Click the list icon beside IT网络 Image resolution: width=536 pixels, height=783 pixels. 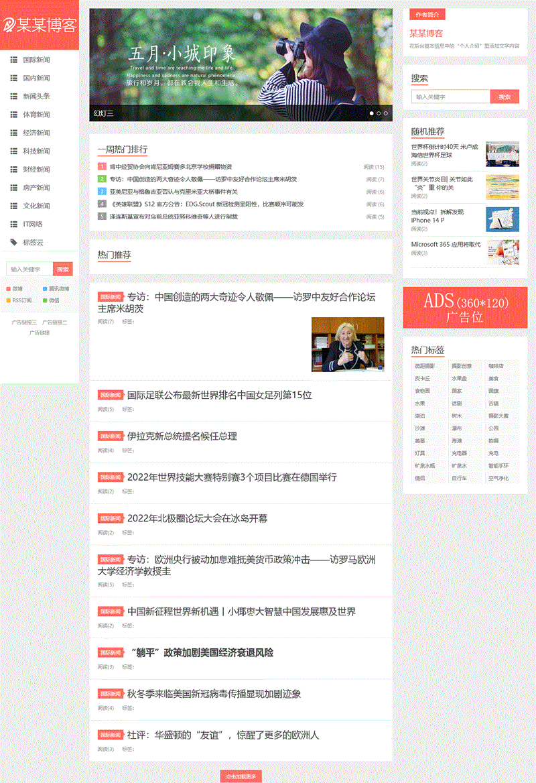tap(13, 224)
